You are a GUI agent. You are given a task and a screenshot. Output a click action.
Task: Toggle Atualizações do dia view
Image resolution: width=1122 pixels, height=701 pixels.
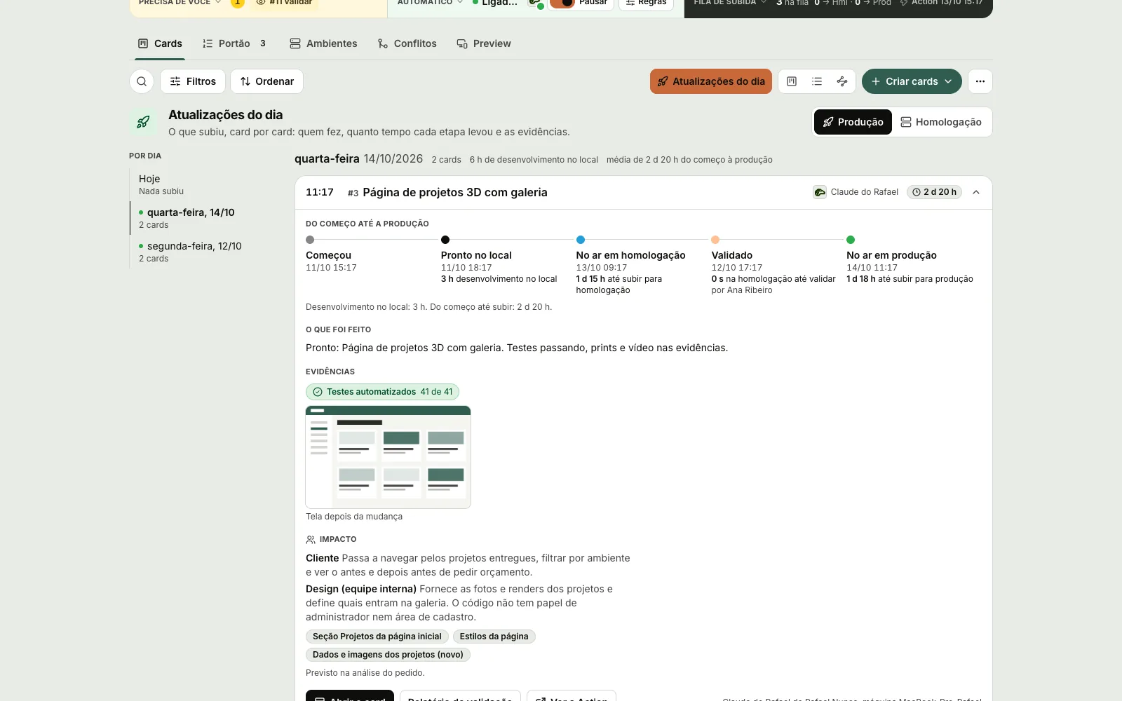(711, 81)
